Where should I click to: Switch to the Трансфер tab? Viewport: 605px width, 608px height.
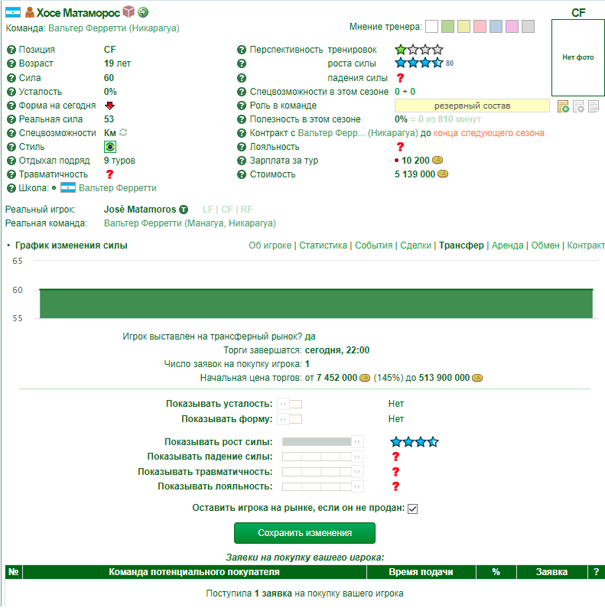click(x=461, y=245)
